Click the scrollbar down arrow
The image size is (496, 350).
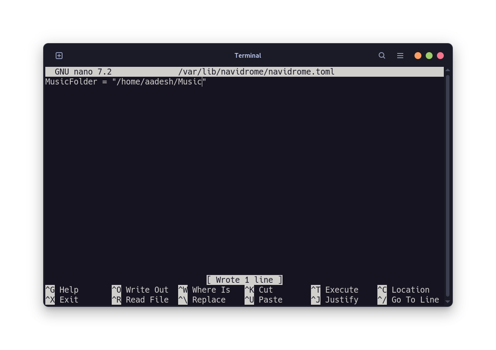click(448, 302)
